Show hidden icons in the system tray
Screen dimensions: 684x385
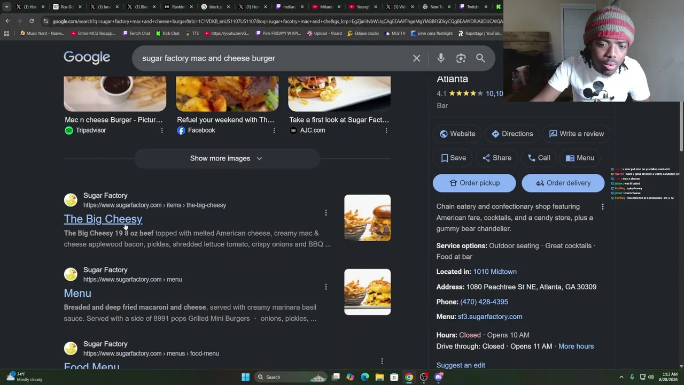[621, 377]
